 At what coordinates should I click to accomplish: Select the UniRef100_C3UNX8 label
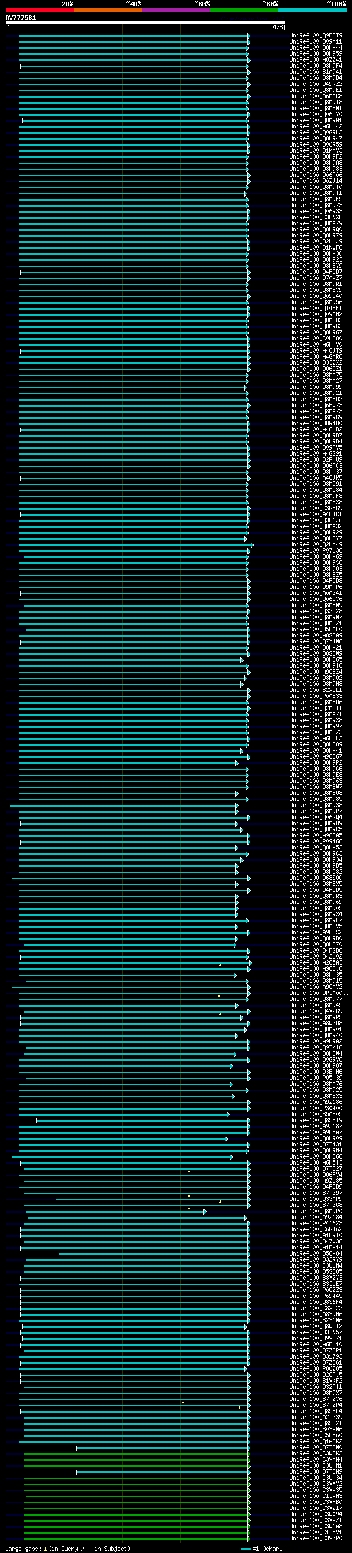tap(316, 218)
